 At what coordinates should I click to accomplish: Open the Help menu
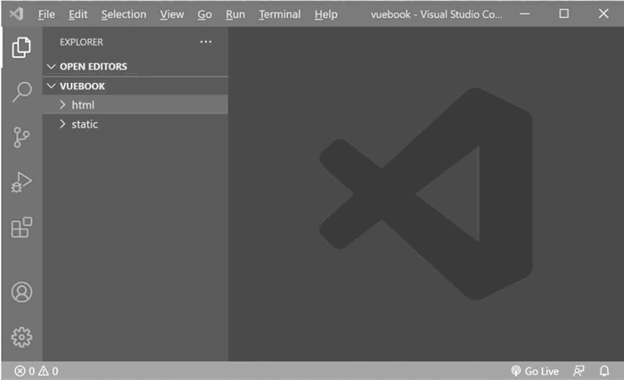(x=326, y=14)
